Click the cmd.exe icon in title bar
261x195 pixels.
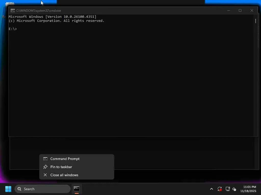(x=13, y=11)
